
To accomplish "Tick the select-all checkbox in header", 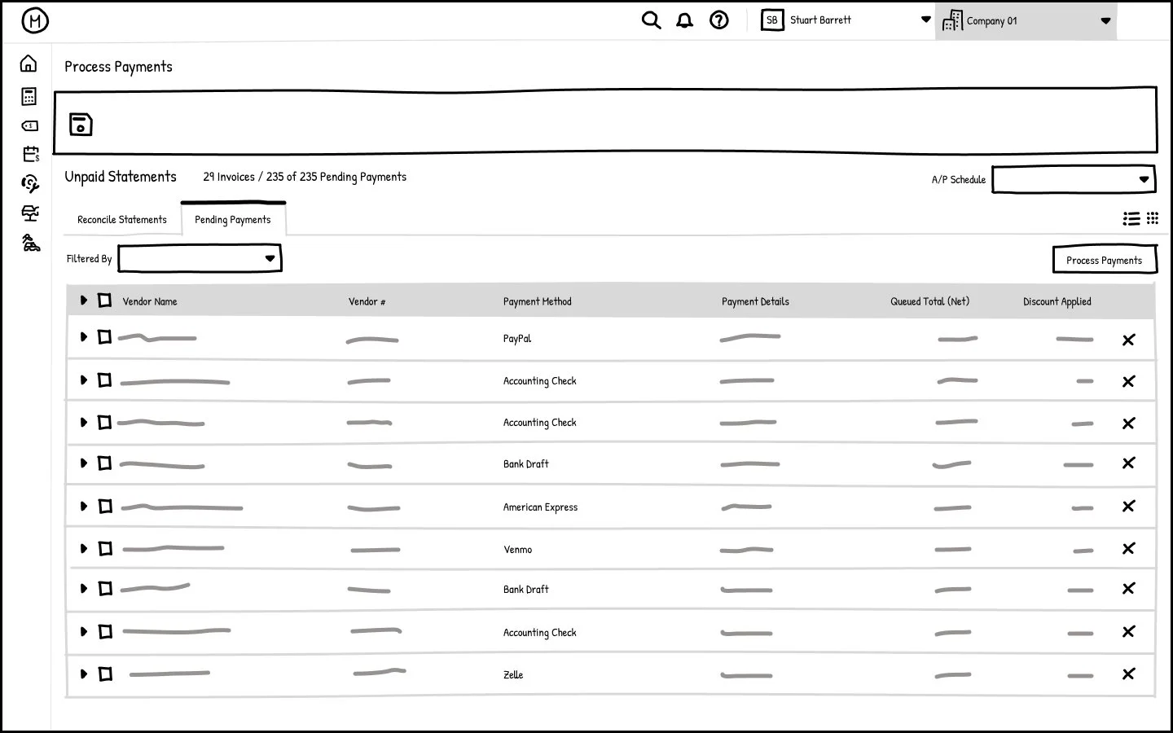I will (104, 301).
